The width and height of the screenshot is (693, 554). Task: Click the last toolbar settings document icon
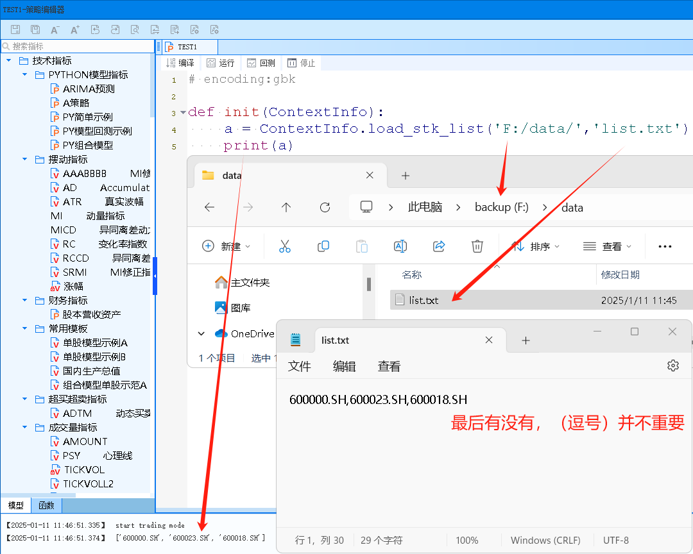[214, 29]
